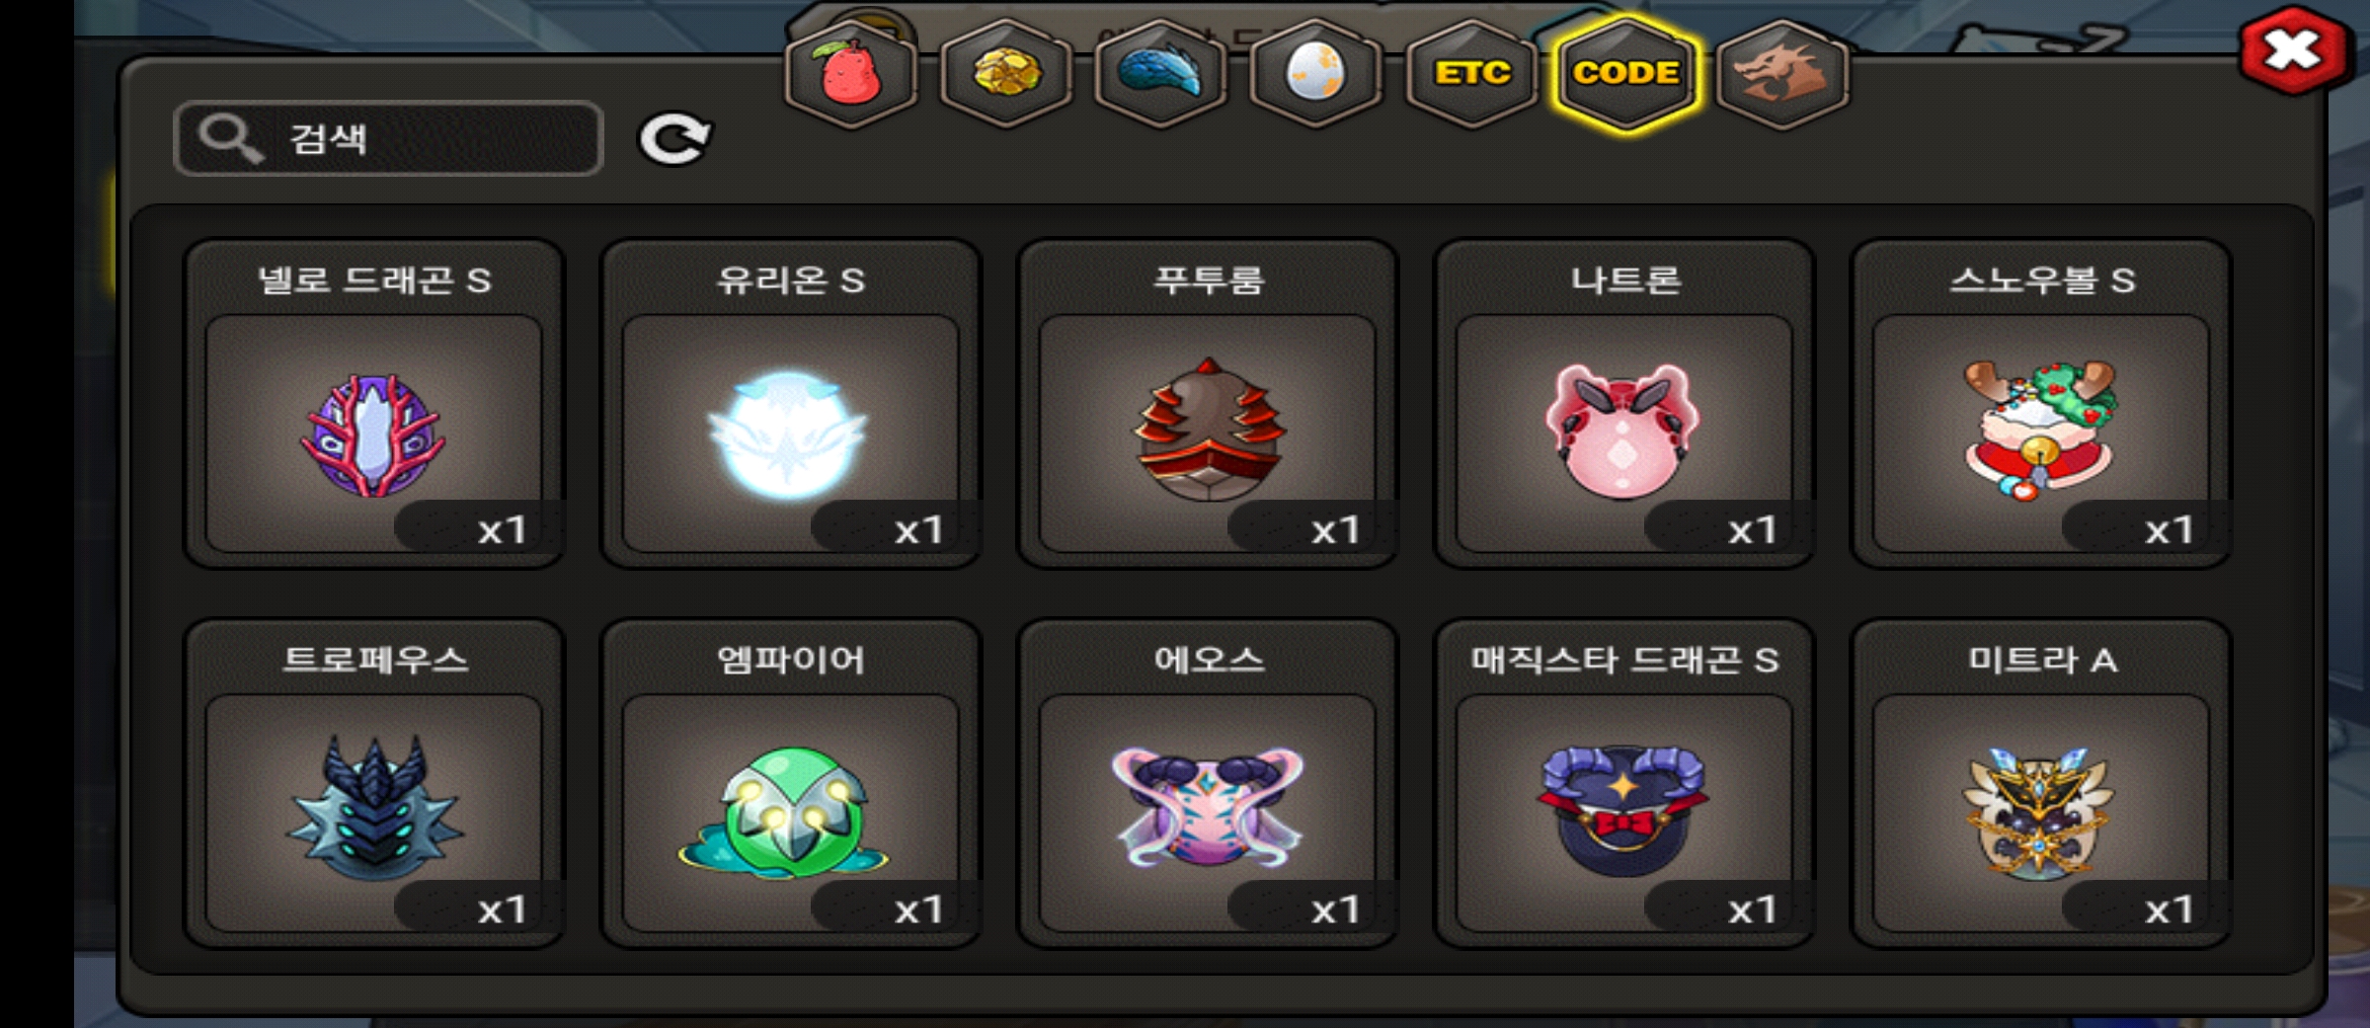Select the 스노우볼 S Christmas egg
The image size is (2370, 1028).
(2041, 404)
